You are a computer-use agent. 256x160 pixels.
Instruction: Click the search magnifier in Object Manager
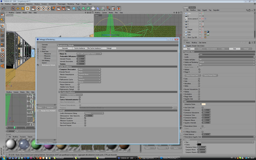click(247, 10)
